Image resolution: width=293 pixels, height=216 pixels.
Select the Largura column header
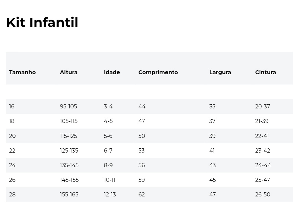pos(220,72)
